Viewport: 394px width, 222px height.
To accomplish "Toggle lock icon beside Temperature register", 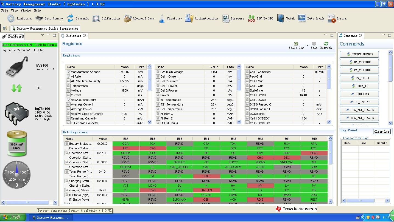I will 68,86.
